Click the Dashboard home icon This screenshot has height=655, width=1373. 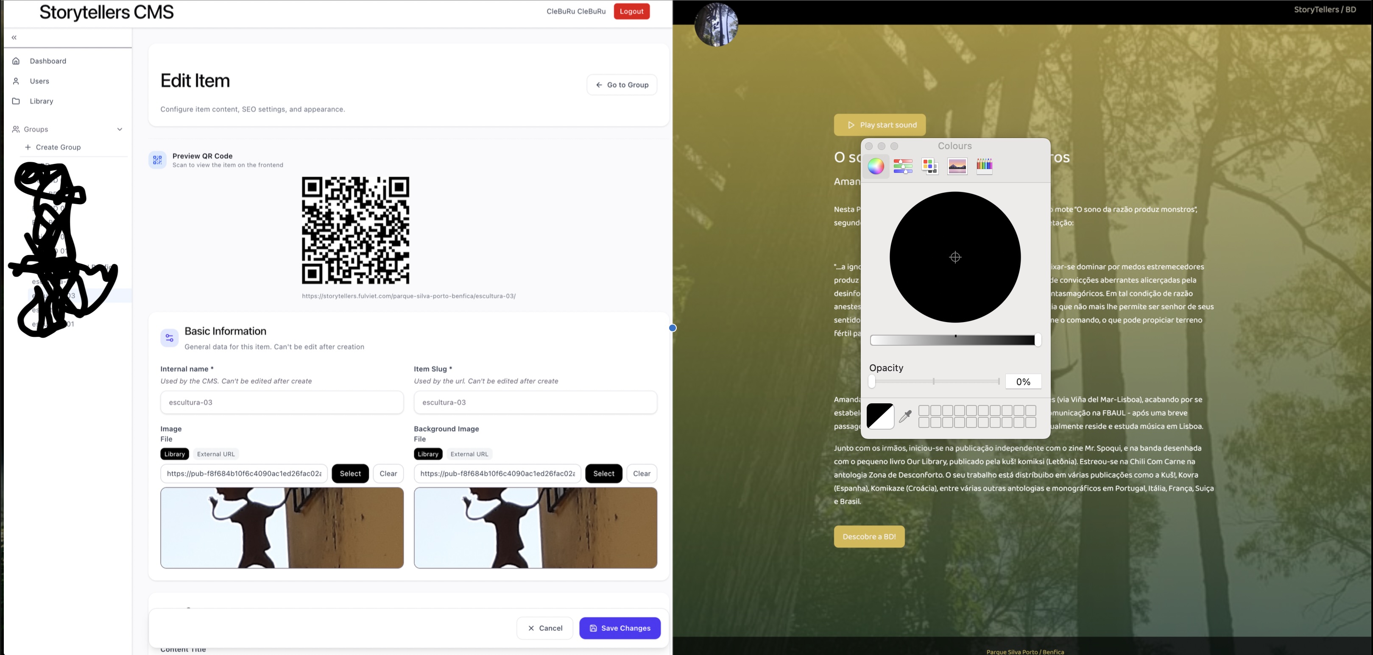click(x=16, y=61)
